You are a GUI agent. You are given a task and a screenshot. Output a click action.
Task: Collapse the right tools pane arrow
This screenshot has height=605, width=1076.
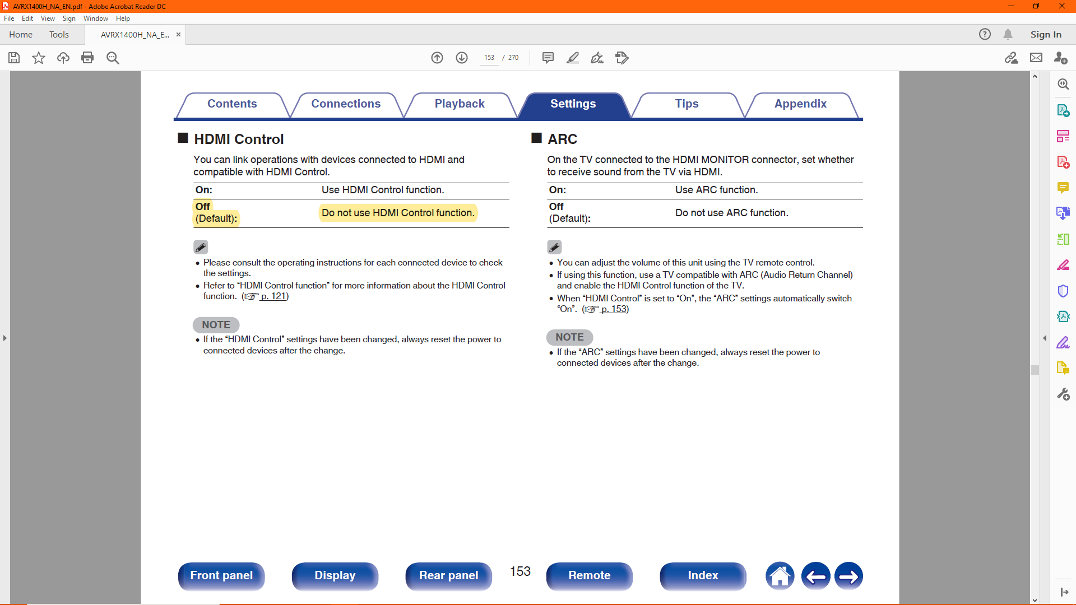1045,338
